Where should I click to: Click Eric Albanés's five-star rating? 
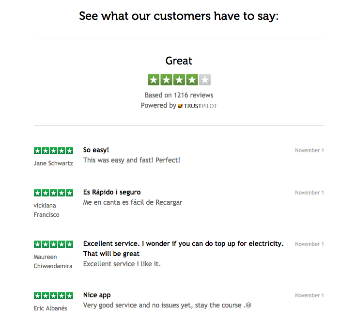click(x=53, y=295)
